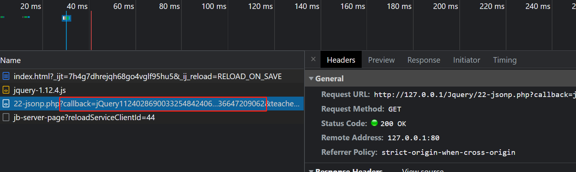Switch to the Initiator tab
Viewport: 576px width, 172px height.
pyautogui.click(x=466, y=60)
